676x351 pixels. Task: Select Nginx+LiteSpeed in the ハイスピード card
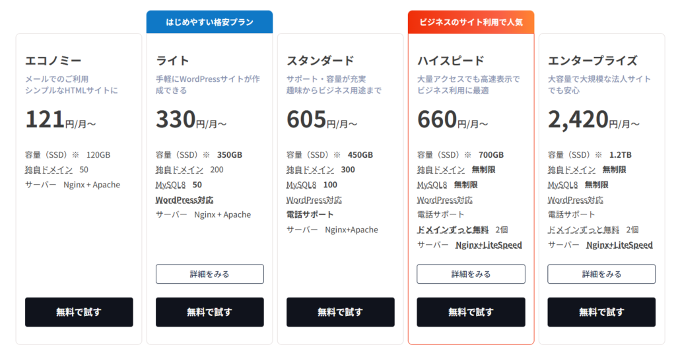click(489, 245)
